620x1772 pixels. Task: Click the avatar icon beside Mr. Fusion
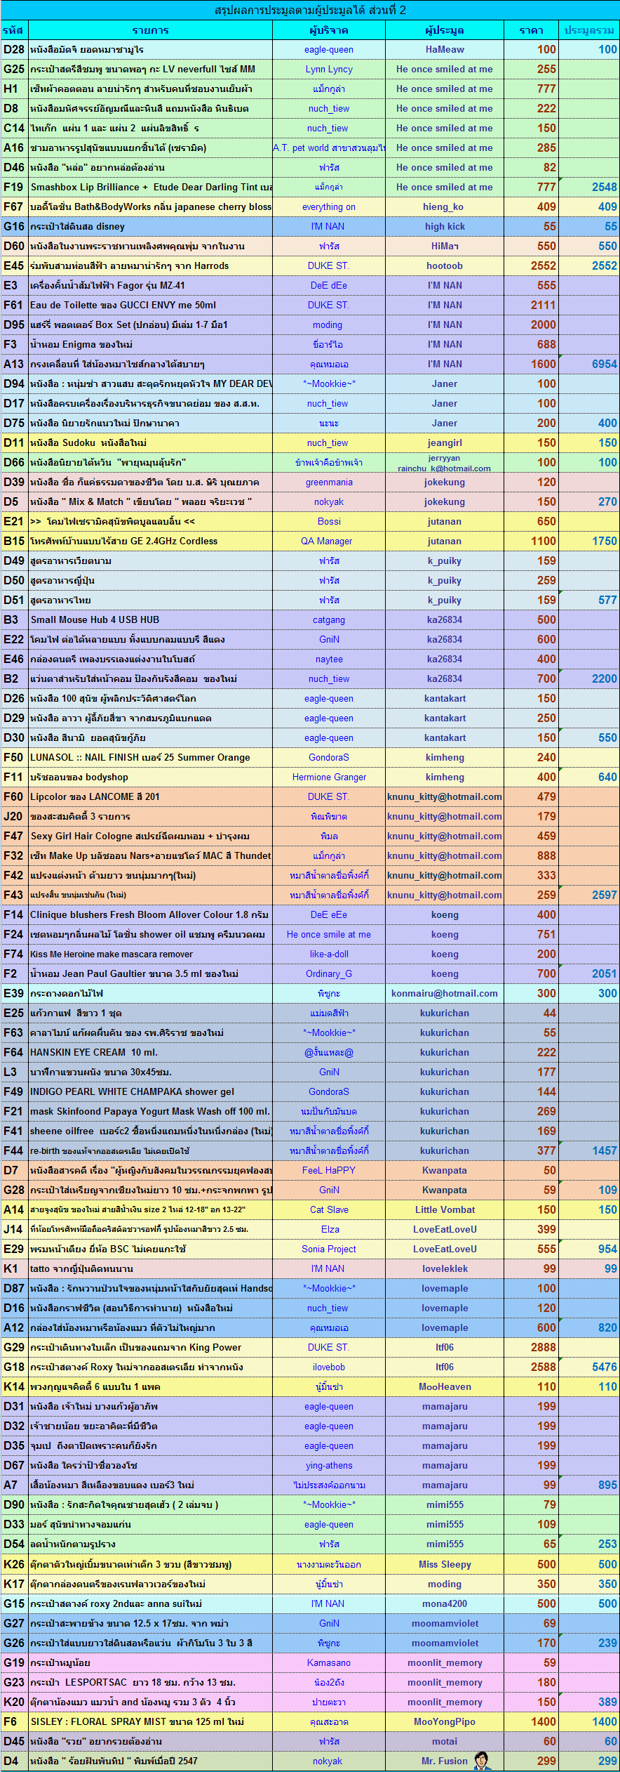point(482,1760)
